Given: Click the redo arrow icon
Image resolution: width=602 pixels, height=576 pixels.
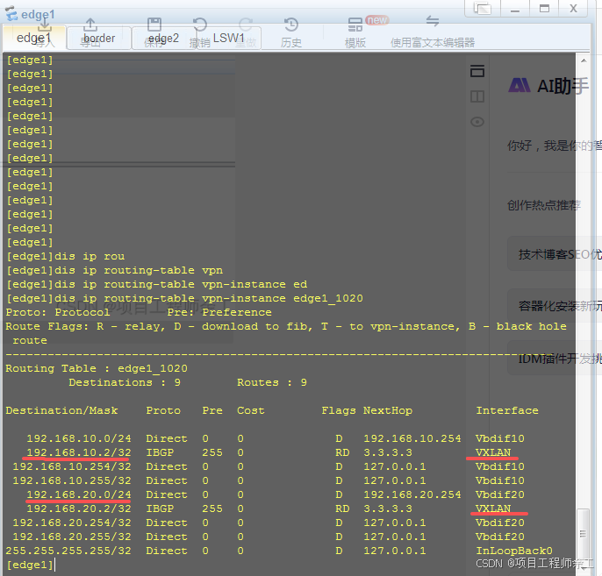Looking at the screenshot, I should tap(246, 25).
